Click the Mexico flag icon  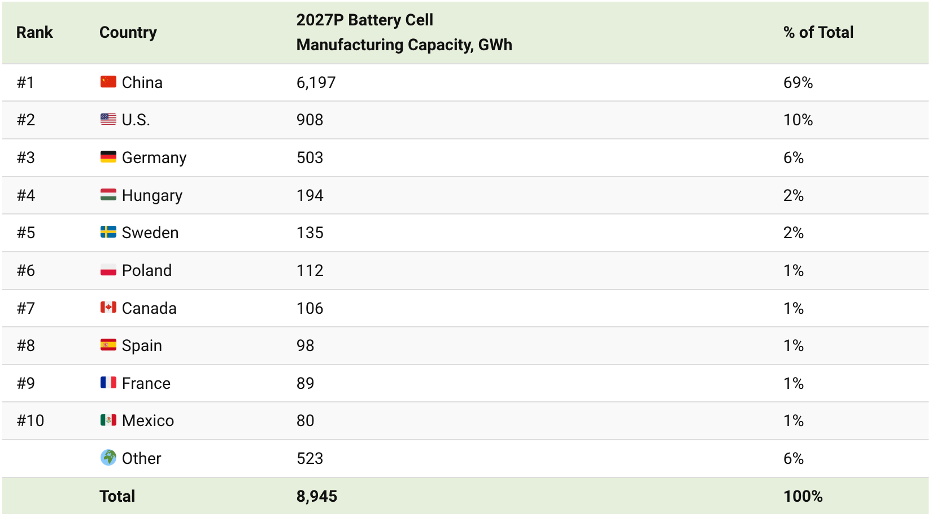pyautogui.click(x=108, y=420)
